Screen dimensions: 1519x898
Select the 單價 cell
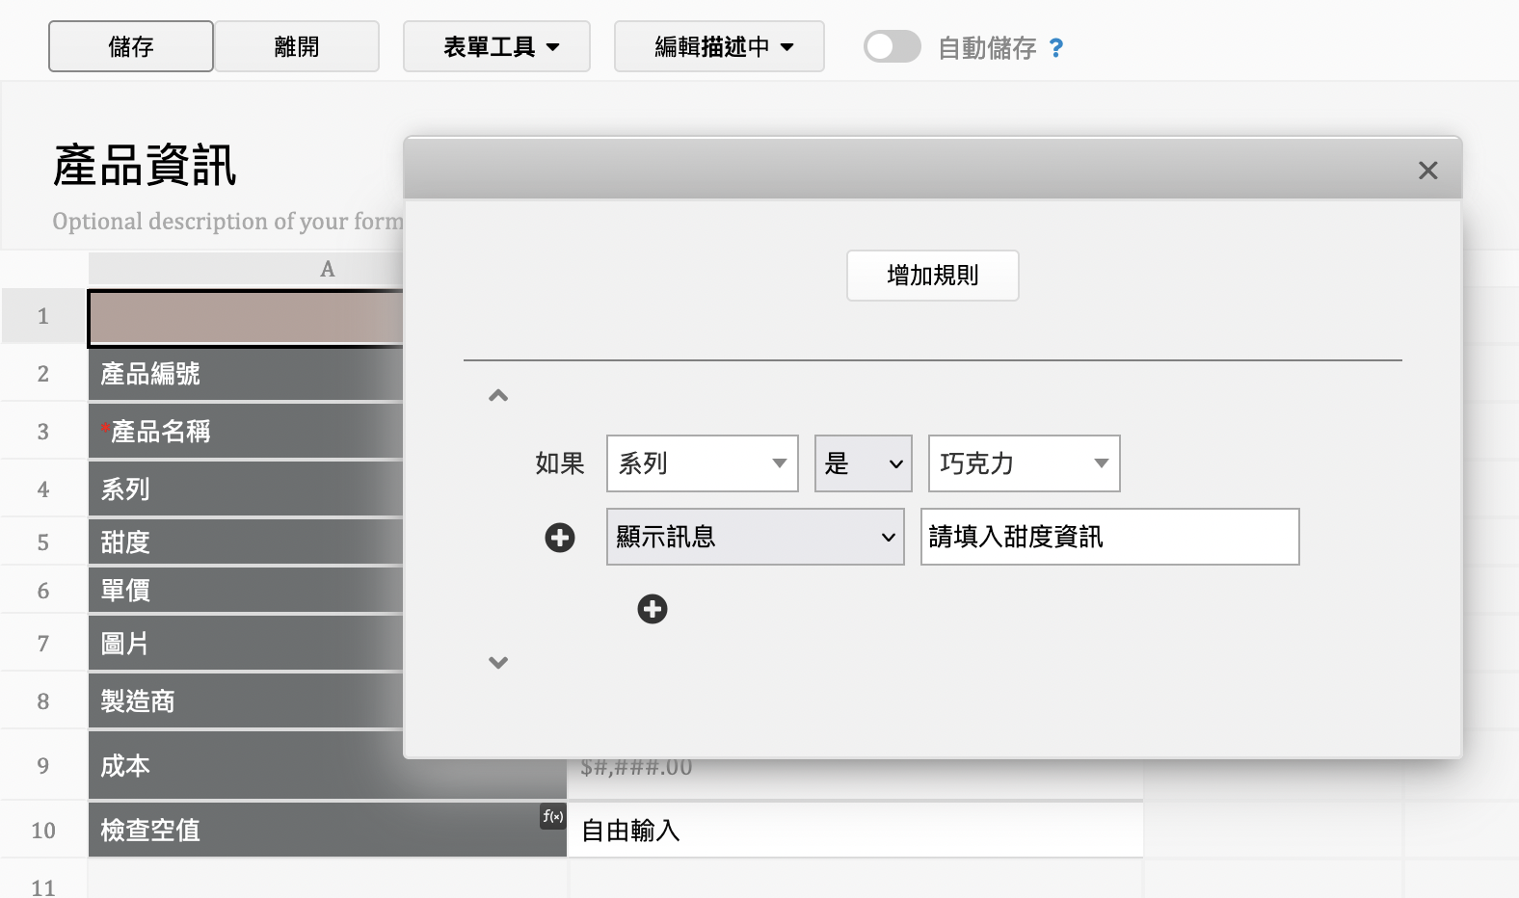246,591
